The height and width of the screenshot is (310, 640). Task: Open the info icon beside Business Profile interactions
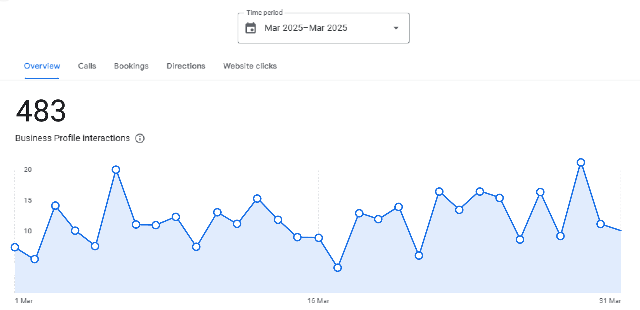click(x=140, y=138)
